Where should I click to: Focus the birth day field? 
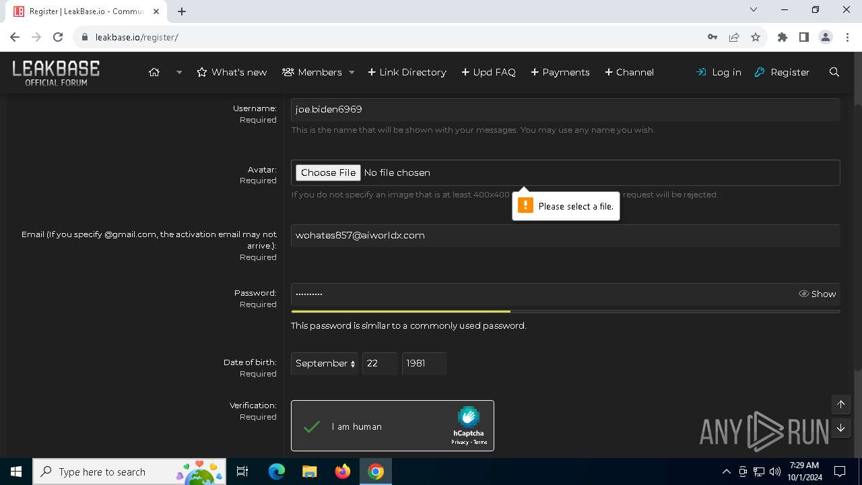[380, 363]
